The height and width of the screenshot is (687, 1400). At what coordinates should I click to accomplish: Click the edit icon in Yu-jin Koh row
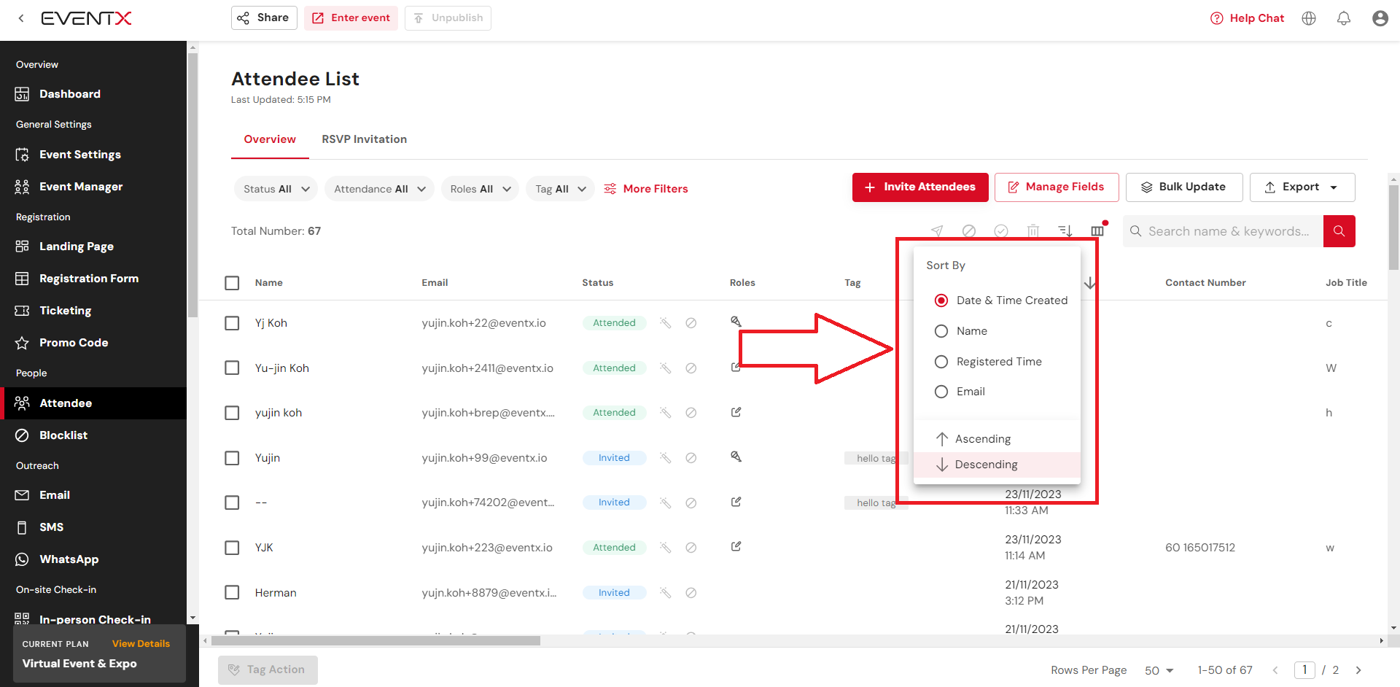[x=736, y=368]
